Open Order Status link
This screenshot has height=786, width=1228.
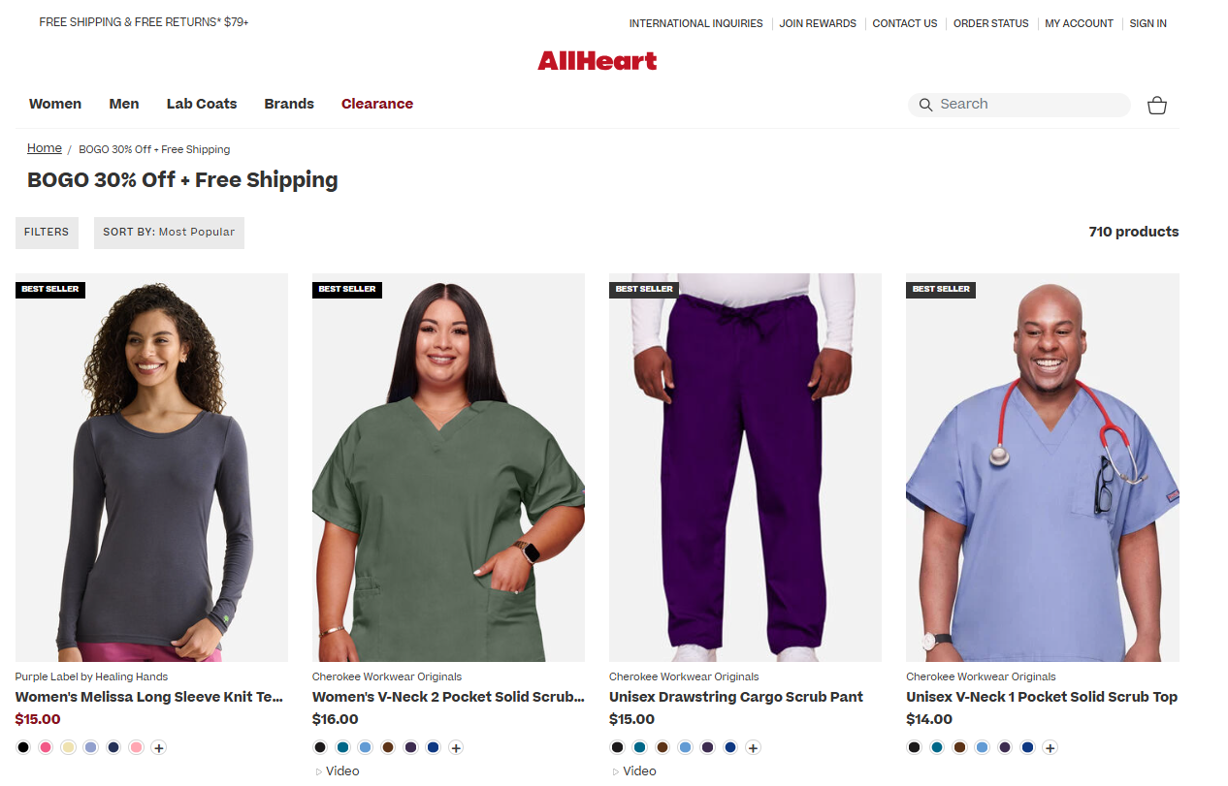tap(990, 23)
